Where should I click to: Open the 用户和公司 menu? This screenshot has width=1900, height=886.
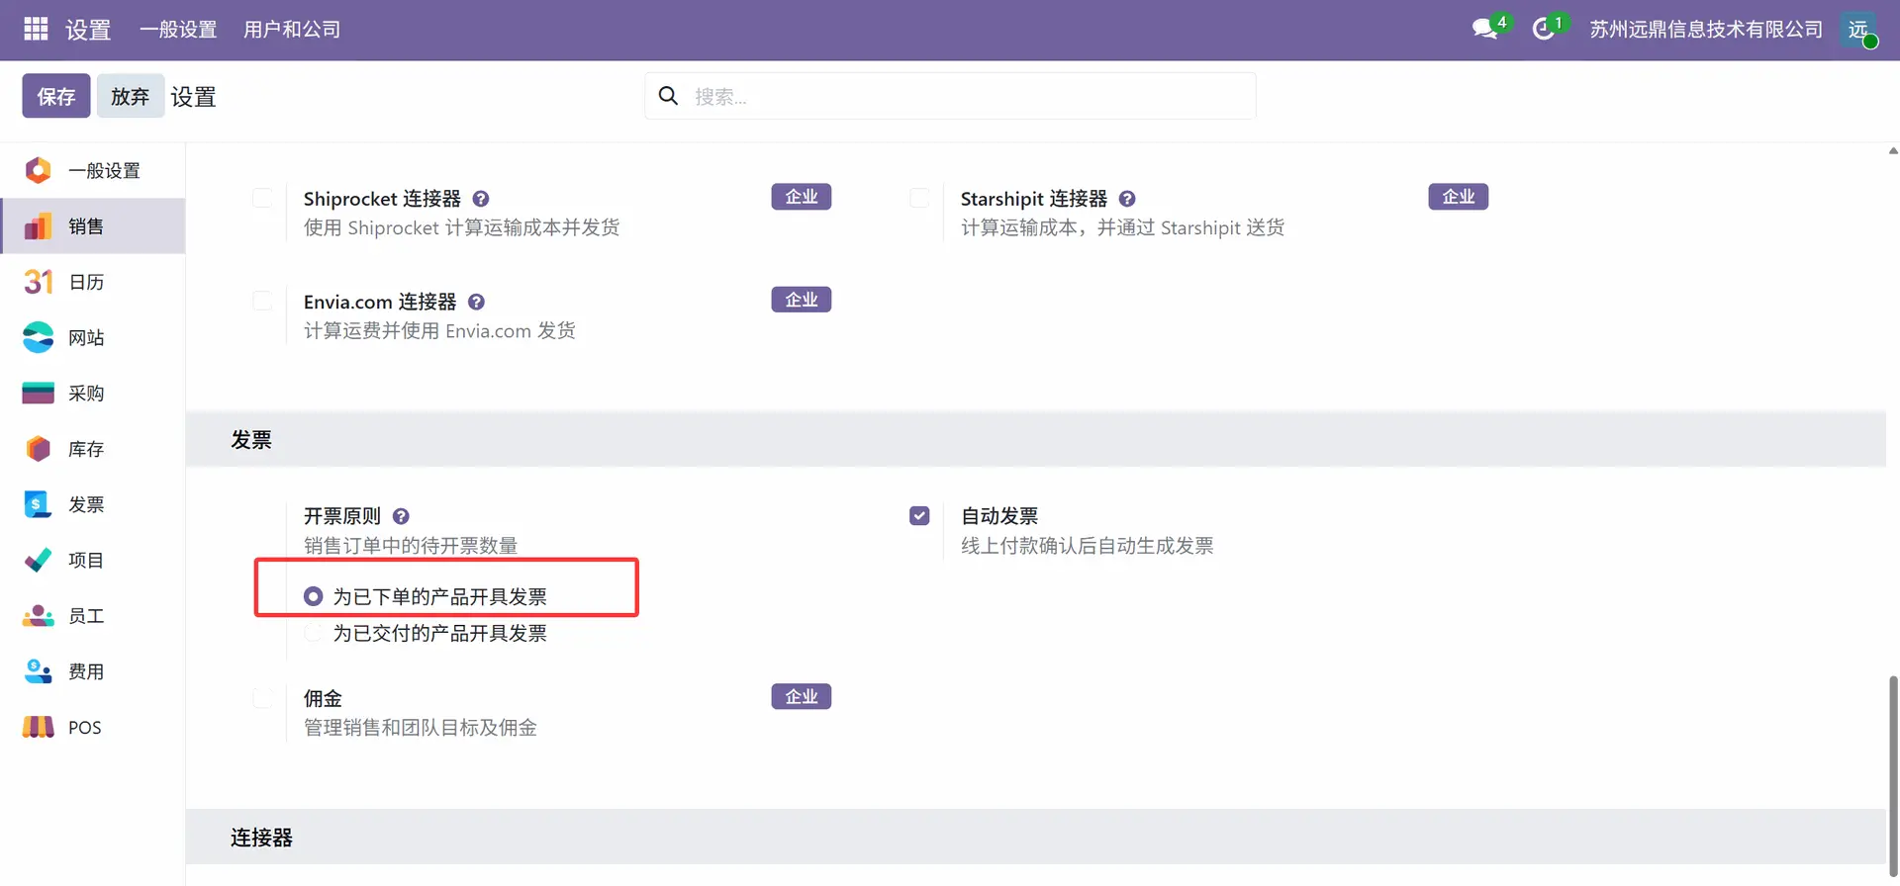pos(292,30)
